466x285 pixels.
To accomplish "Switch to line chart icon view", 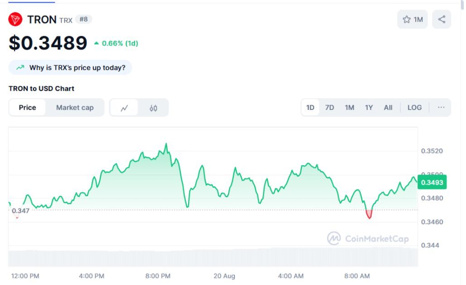I will pyautogui.click(x=124, y=108).
